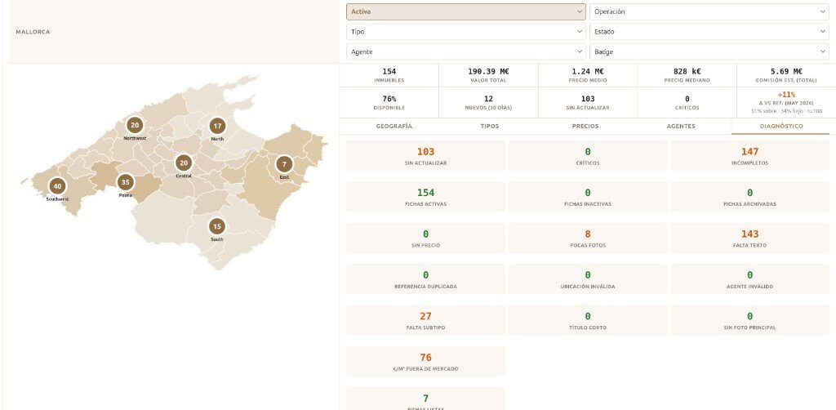
Task: Switch to the Tipos tab
Action: click(x=490, y=127)
